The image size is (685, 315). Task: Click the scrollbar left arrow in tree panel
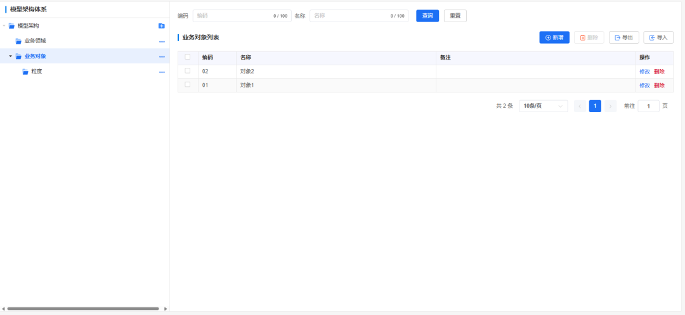click(4, 309)
